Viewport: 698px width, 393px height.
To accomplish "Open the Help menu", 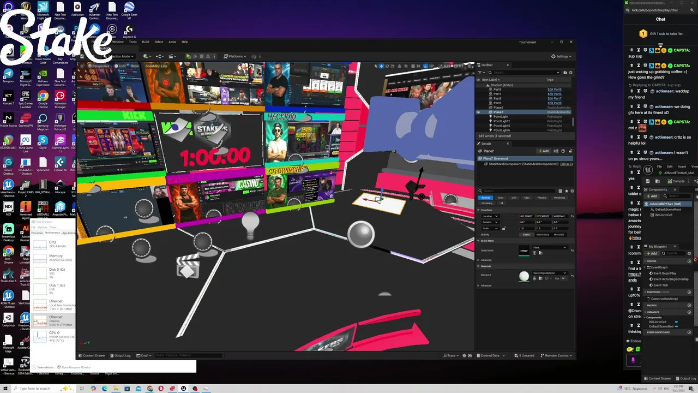I will [x=185, y=42].
